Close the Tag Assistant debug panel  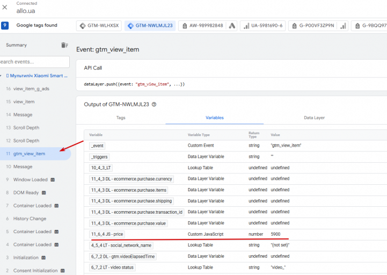coord(5,7)
